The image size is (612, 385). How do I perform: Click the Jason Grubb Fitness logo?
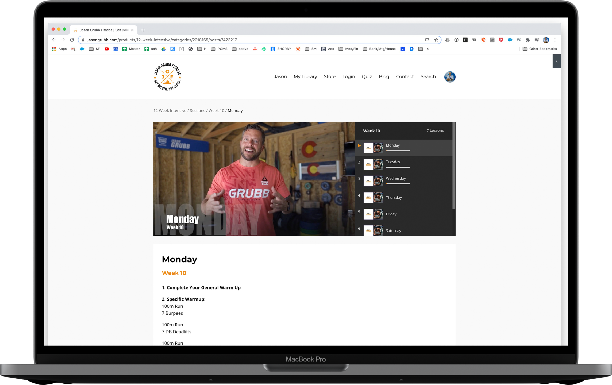click(x=167, y=77)
